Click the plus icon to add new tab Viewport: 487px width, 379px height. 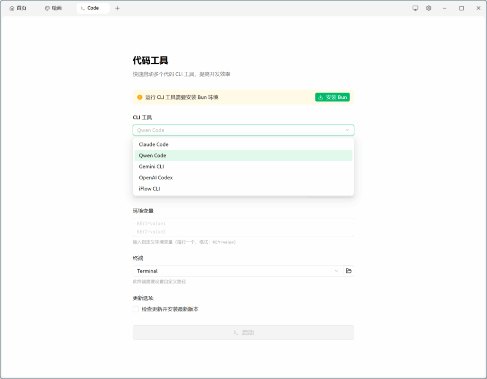click(117, 8)
